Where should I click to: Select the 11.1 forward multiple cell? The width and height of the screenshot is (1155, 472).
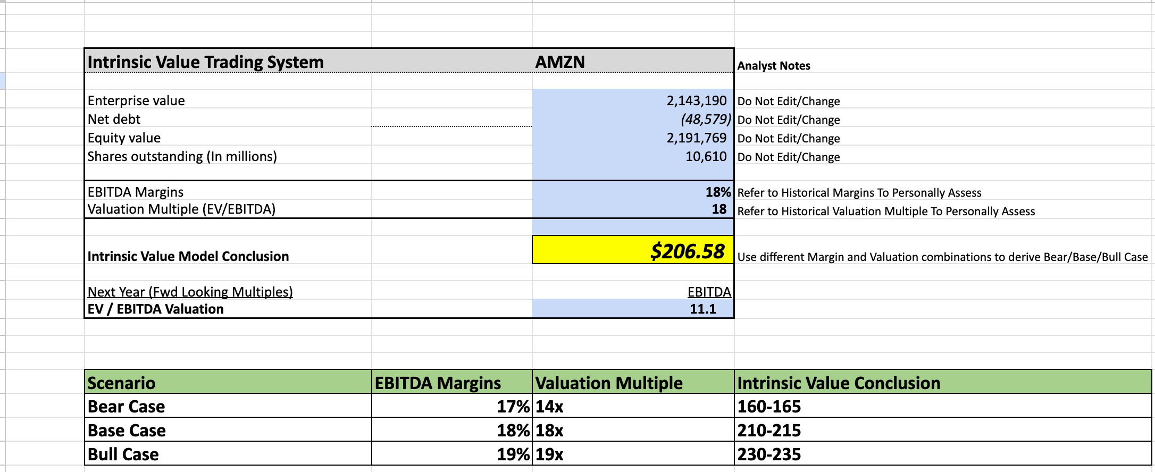(x=633, y=309)
